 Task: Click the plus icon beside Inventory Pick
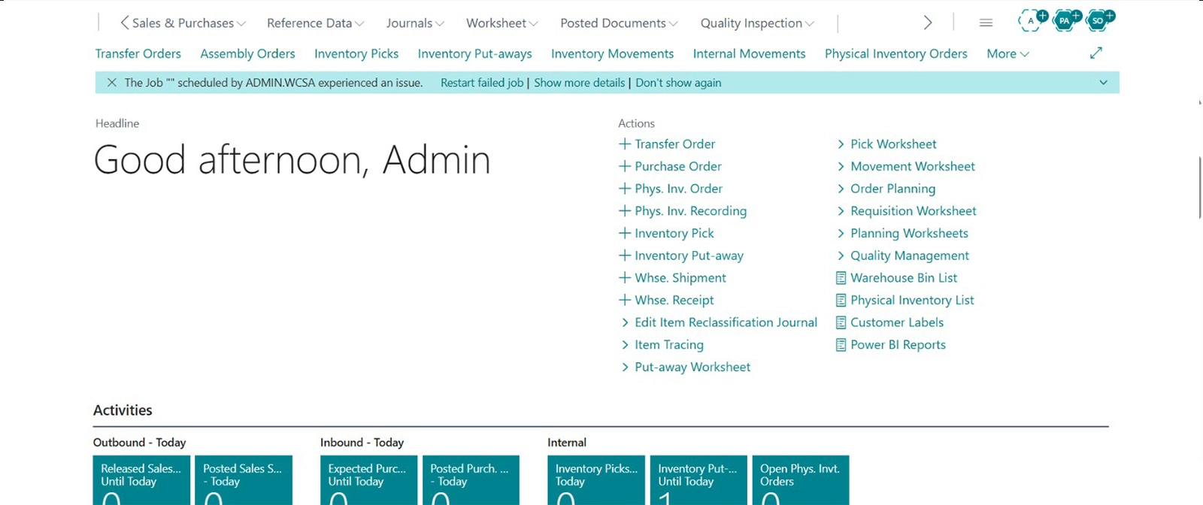(625, 233)
